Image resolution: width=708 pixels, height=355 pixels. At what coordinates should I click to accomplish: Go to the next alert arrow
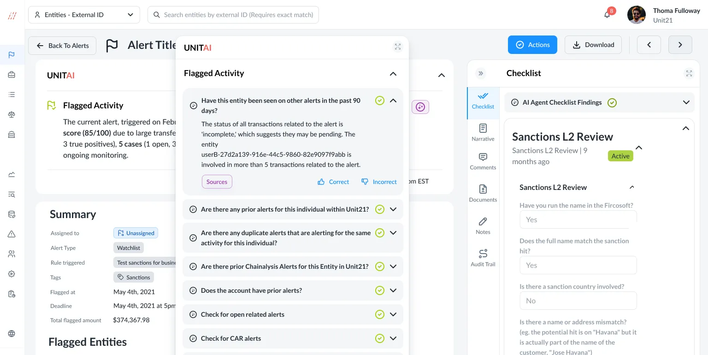point(680,45)
